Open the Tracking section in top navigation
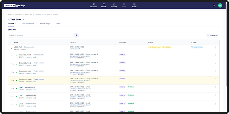Screen dimensions: 229x114 (114, 5)
